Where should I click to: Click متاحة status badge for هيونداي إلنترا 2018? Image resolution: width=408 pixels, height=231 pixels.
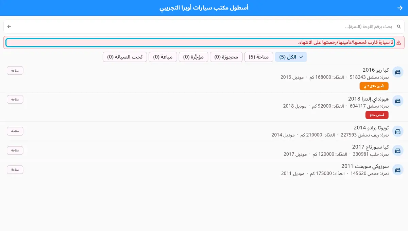point(15,99)
